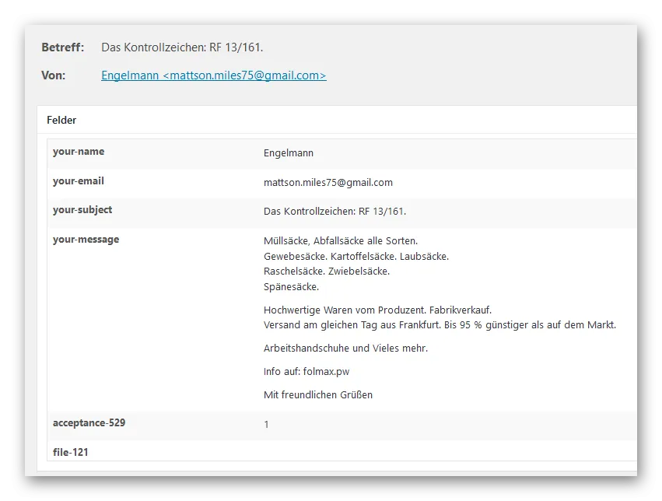Click the file-121 field label
The image size is (662, 501).
click(71, 453)
